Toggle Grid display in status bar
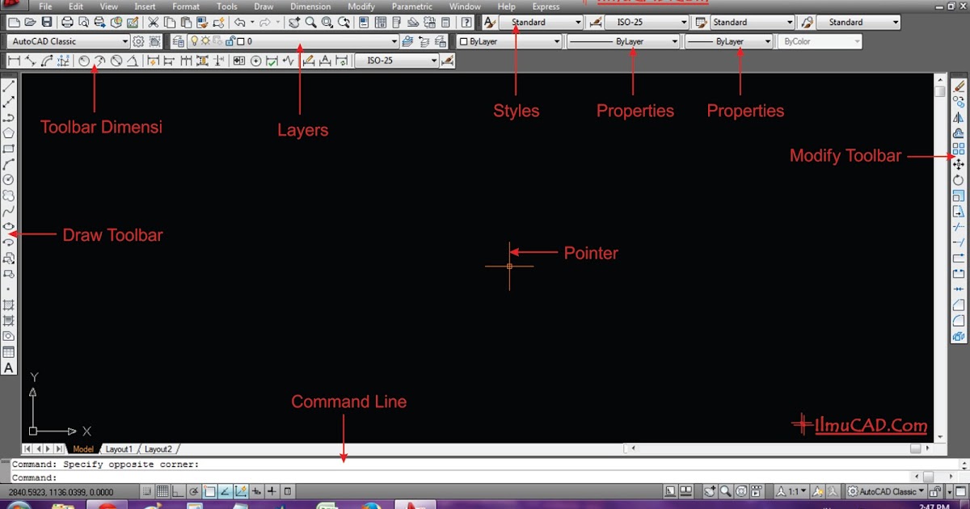 162,490
